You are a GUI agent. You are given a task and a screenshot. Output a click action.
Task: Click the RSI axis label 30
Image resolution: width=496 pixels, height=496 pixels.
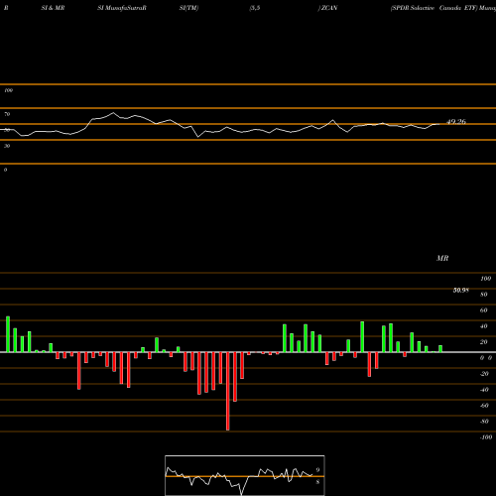[x=7, y=146]
